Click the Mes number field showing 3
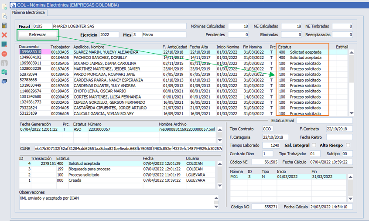This screenshot has height=221, width=369. pos(137,35)
